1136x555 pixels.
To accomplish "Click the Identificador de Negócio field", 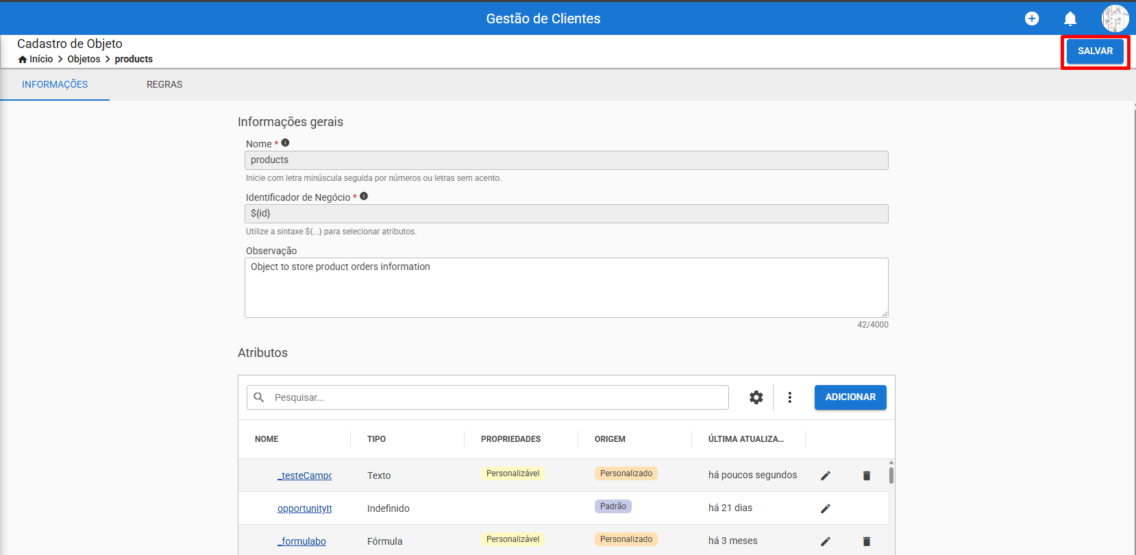I will click(x=566, y=214).
